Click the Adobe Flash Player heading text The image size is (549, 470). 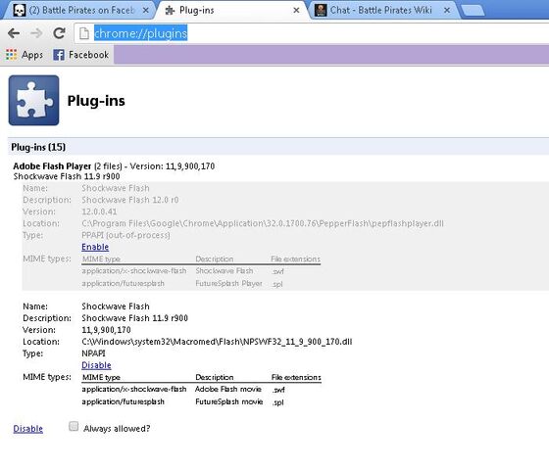(x=52, y=166)
